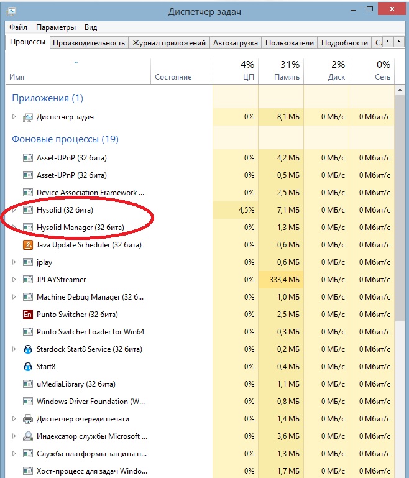
Task: Click the 4,5% CPU value
Action: coord(246,210)
